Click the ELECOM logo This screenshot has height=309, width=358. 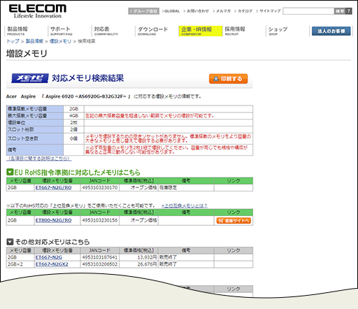38,11
